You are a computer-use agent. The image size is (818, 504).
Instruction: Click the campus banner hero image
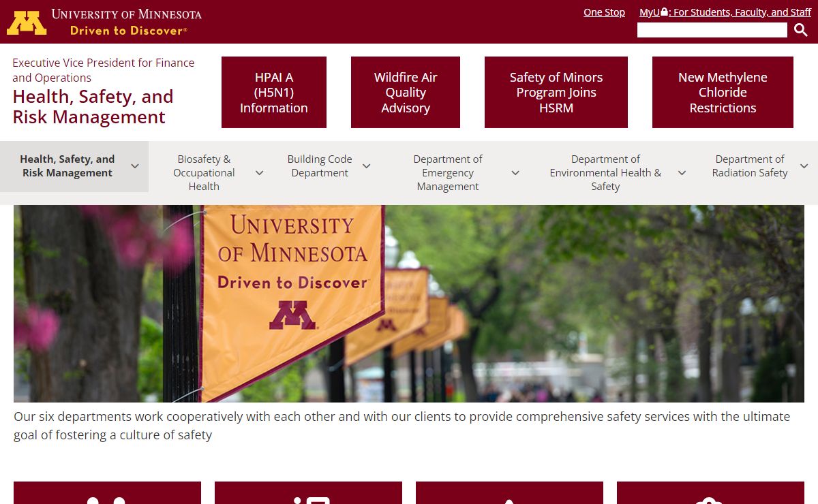(x=409, y=304)
